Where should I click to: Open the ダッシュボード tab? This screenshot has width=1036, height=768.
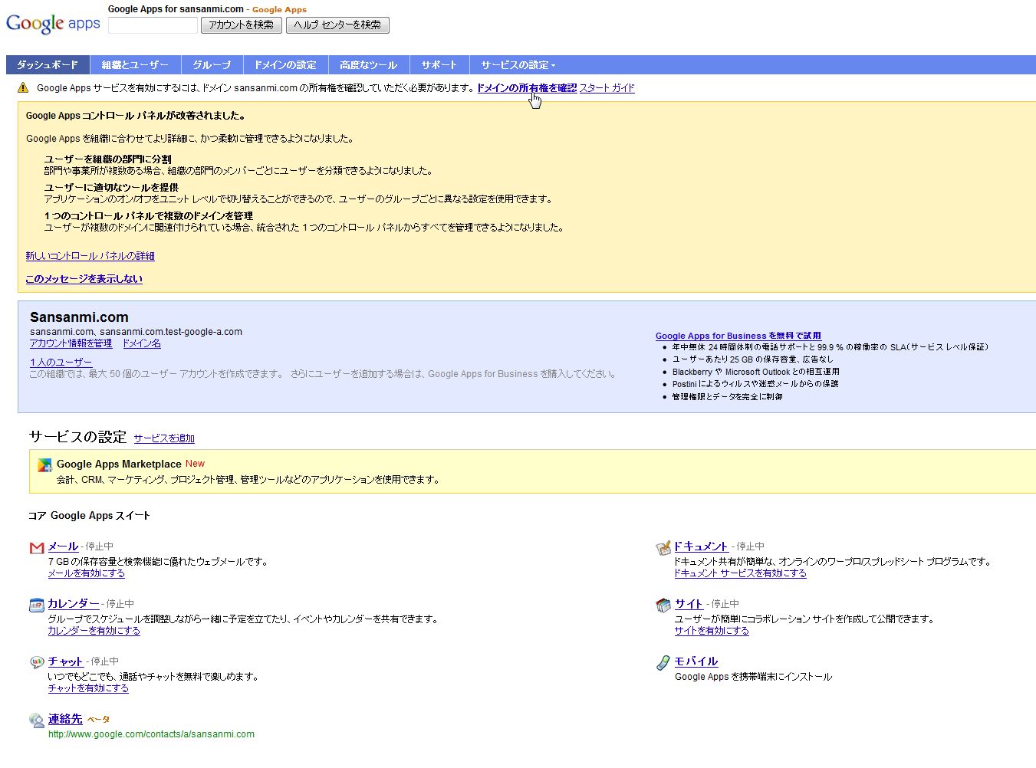pyautogui.click(x=48, y=64)
